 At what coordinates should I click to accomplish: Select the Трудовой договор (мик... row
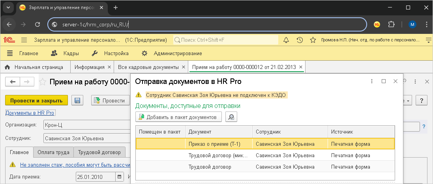265,155
